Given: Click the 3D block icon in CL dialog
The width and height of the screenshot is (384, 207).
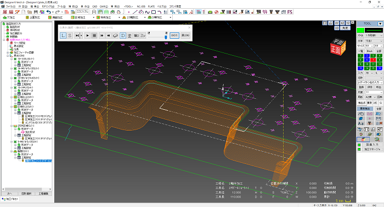Looking at the screenshot, I should [115, 36].
